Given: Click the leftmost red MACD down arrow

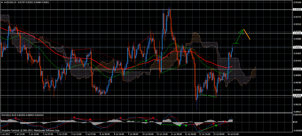Looking at the screenshot, I should [x=15, y=117].
